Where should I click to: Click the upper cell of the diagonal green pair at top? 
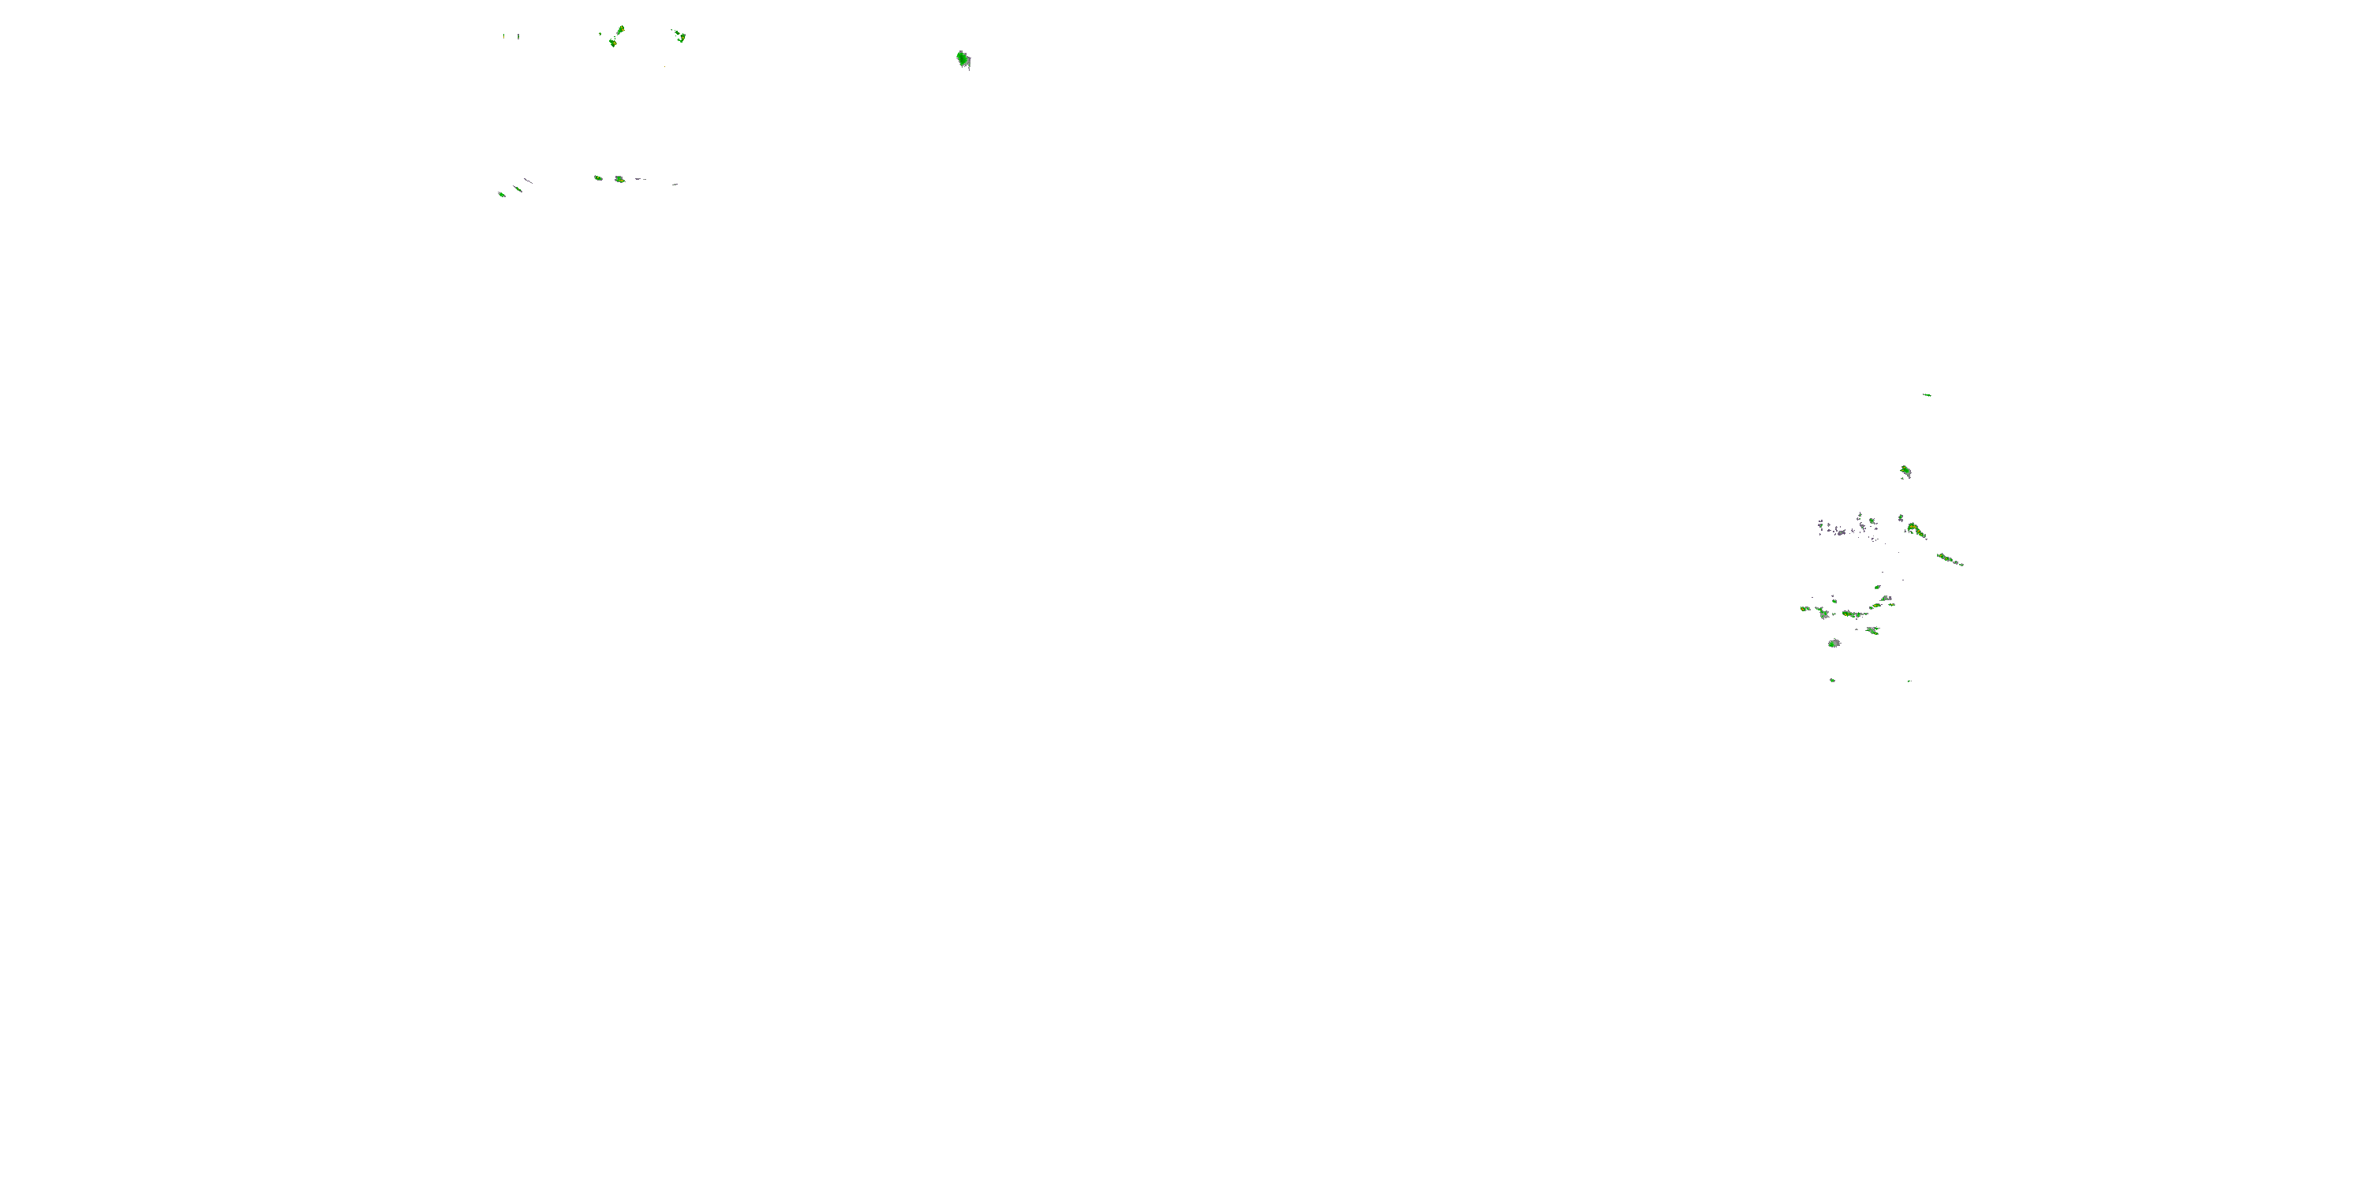621,30
